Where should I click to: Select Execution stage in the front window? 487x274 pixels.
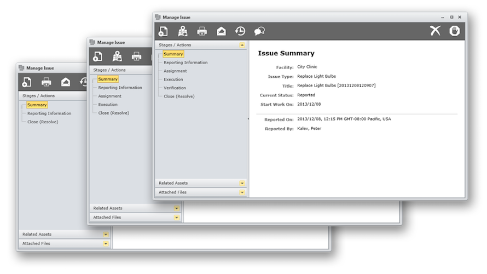[x=173, y=79]
